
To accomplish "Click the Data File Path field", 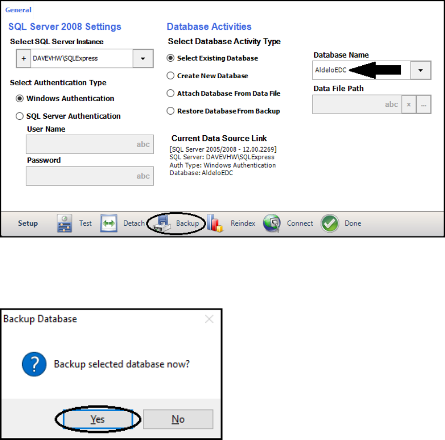I will 357,104.
